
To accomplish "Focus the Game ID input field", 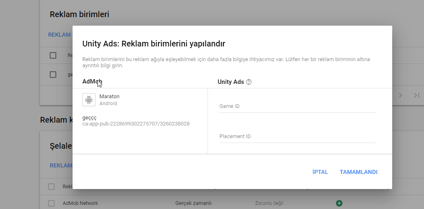I will point(298,106).
